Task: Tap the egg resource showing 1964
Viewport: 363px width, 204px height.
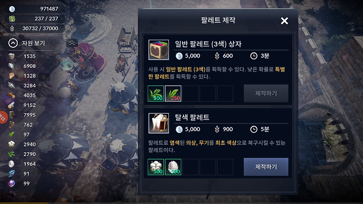Action: 12,164
